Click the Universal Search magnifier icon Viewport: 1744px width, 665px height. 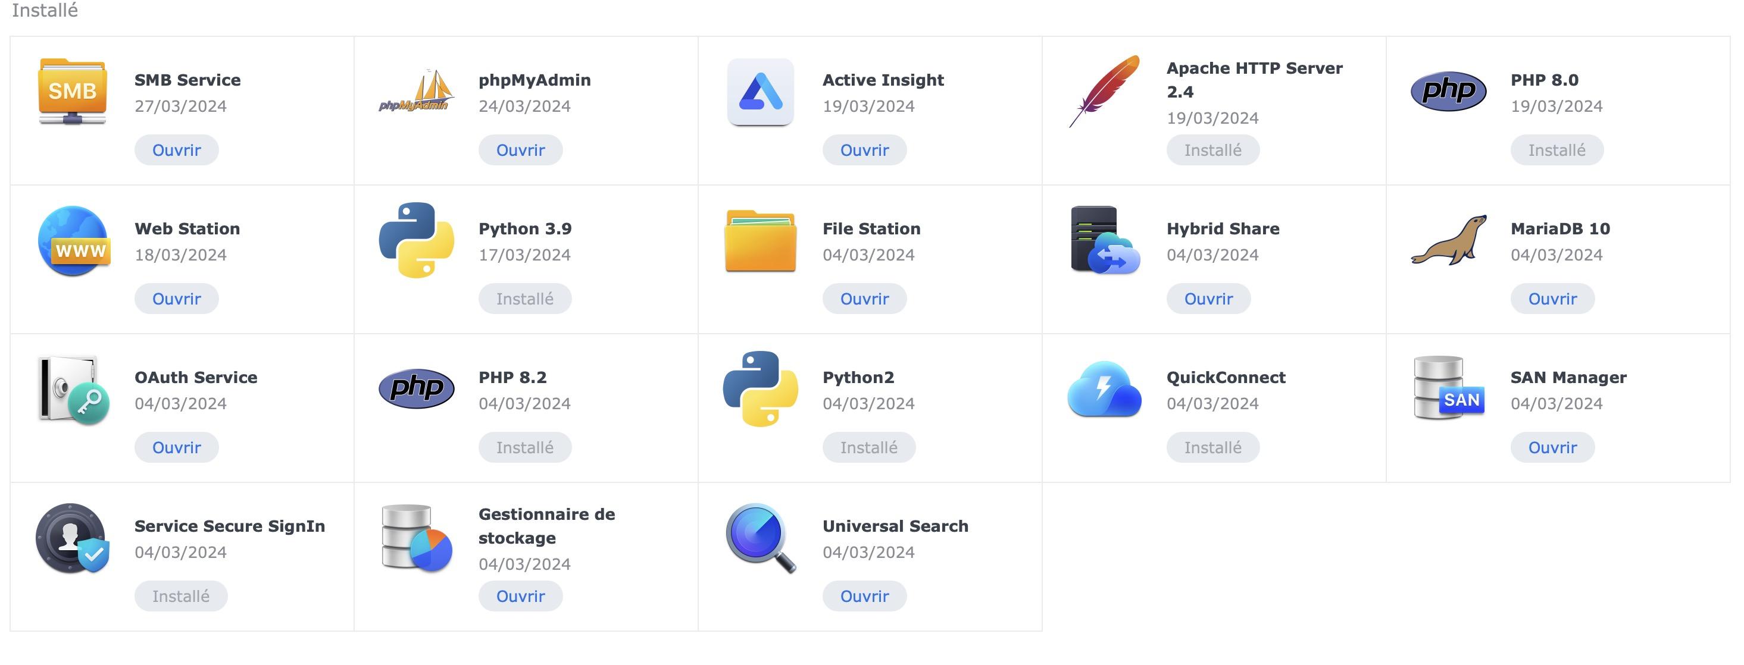coord(760,538)
